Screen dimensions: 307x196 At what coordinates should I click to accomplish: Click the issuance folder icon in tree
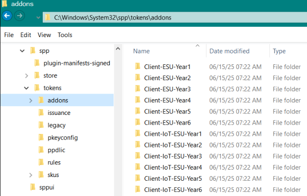click(41, 113)
